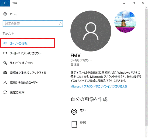
Task: Click the 自分の画像を作成 heading
Action: point(89,99)
